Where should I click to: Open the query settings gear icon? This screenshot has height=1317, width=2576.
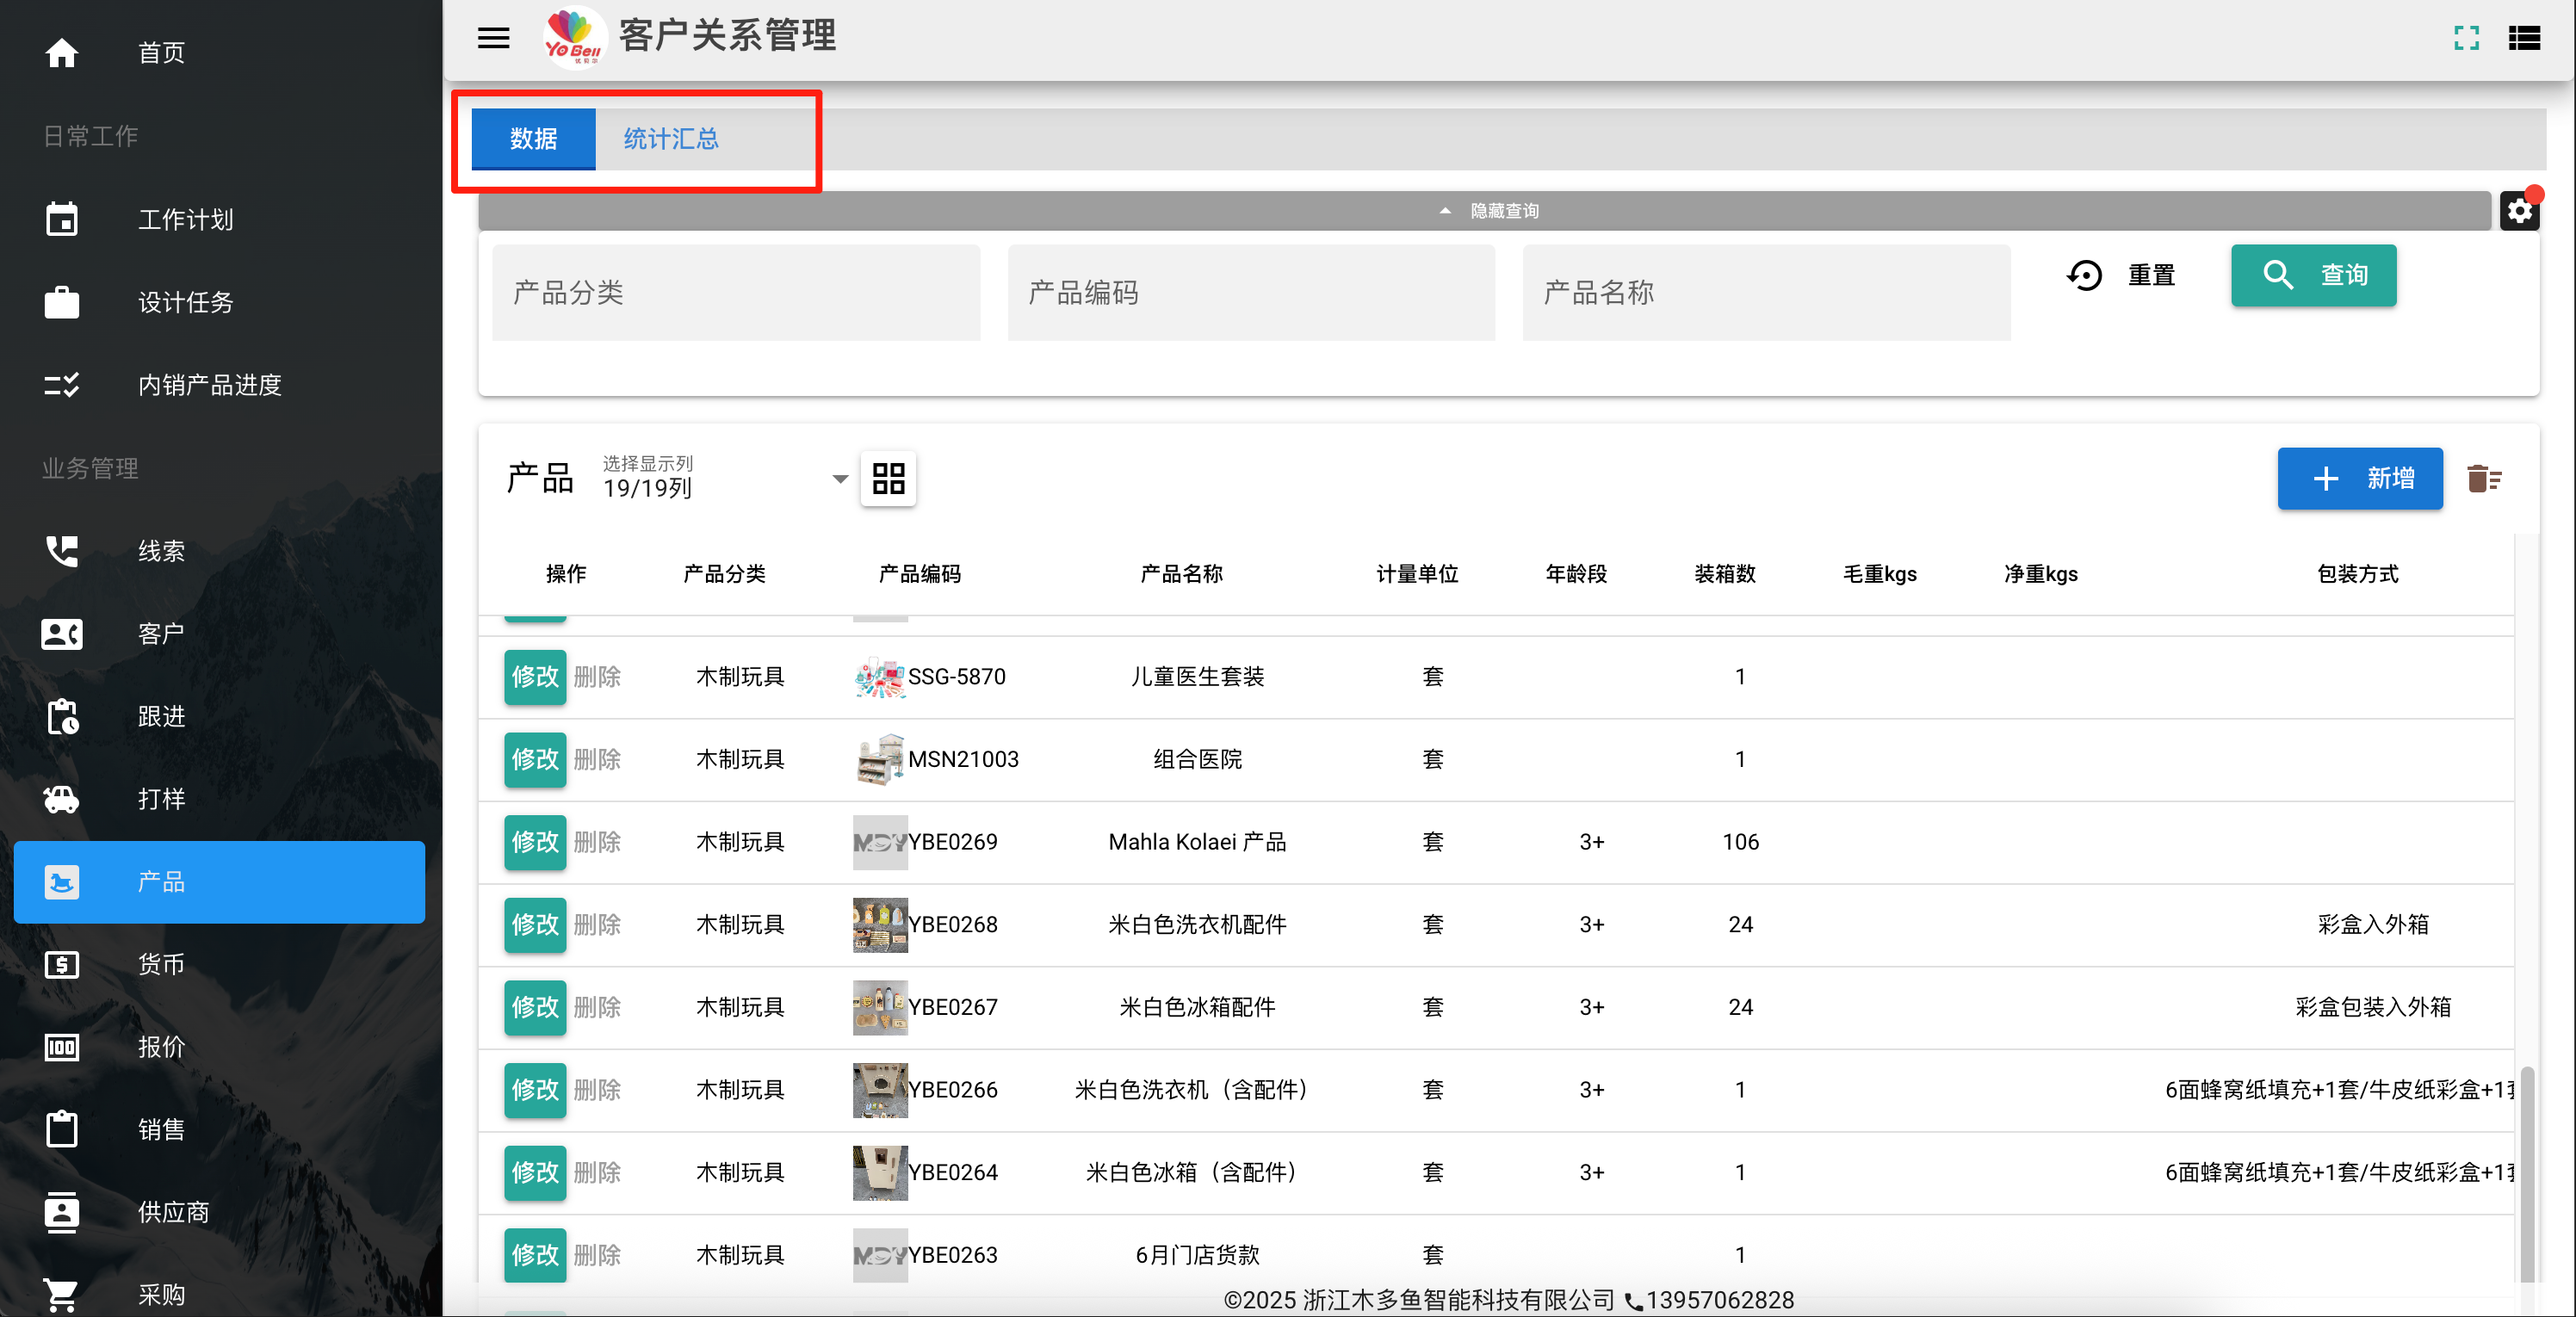coord(2519,211)
